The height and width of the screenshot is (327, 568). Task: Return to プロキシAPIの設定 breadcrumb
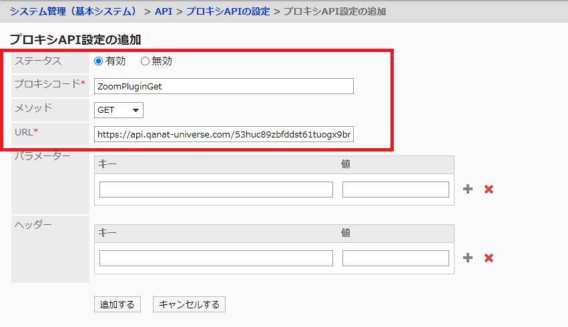point(228,11)
